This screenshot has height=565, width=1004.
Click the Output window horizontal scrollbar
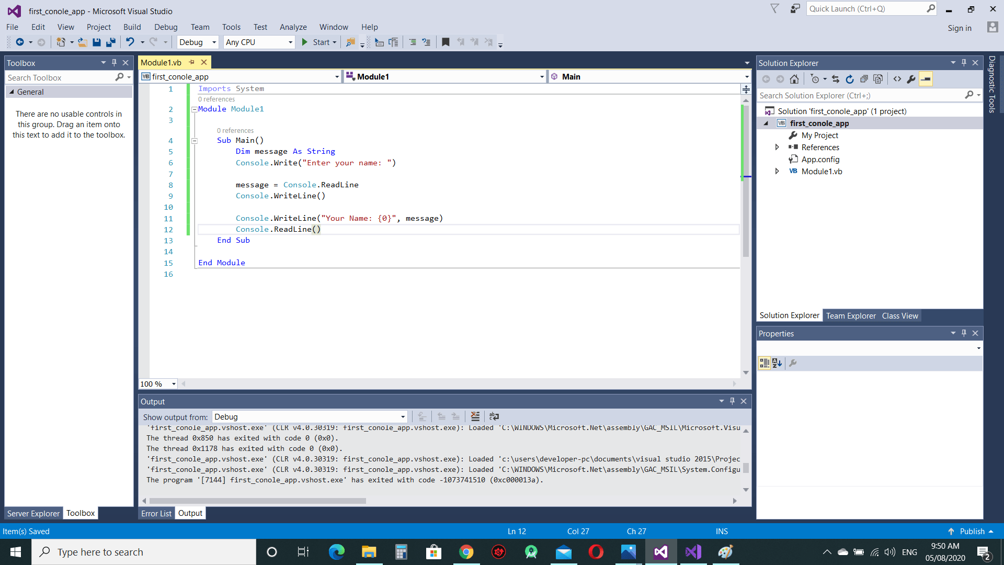point(257,501)
